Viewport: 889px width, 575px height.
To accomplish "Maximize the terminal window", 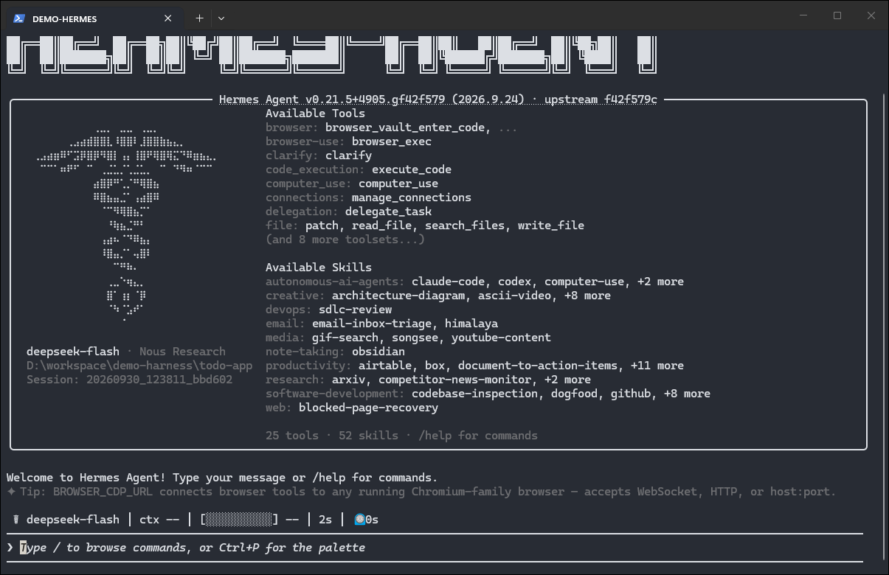I will [837, 15].
